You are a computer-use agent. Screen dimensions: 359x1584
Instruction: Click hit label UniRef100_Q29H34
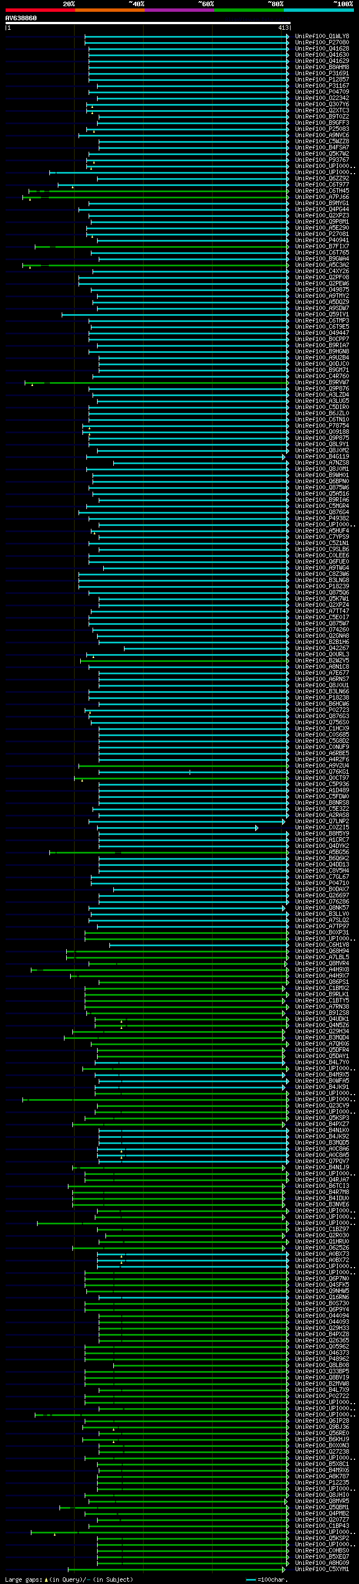pyautogui.click(x=322, y=1031)
